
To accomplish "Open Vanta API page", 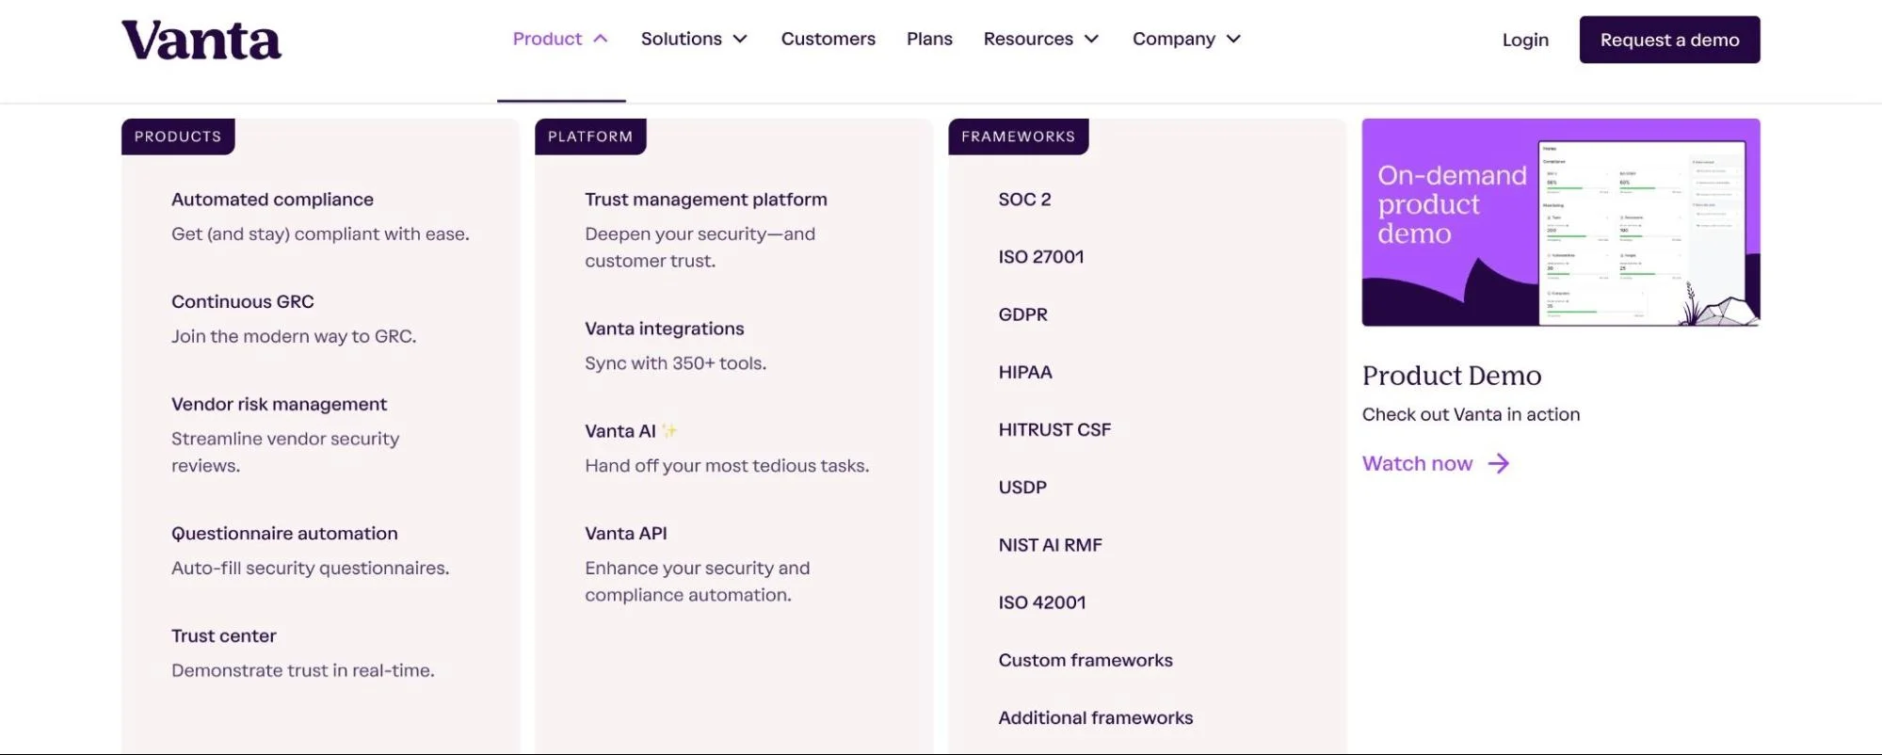I will [x=626, y=534].
